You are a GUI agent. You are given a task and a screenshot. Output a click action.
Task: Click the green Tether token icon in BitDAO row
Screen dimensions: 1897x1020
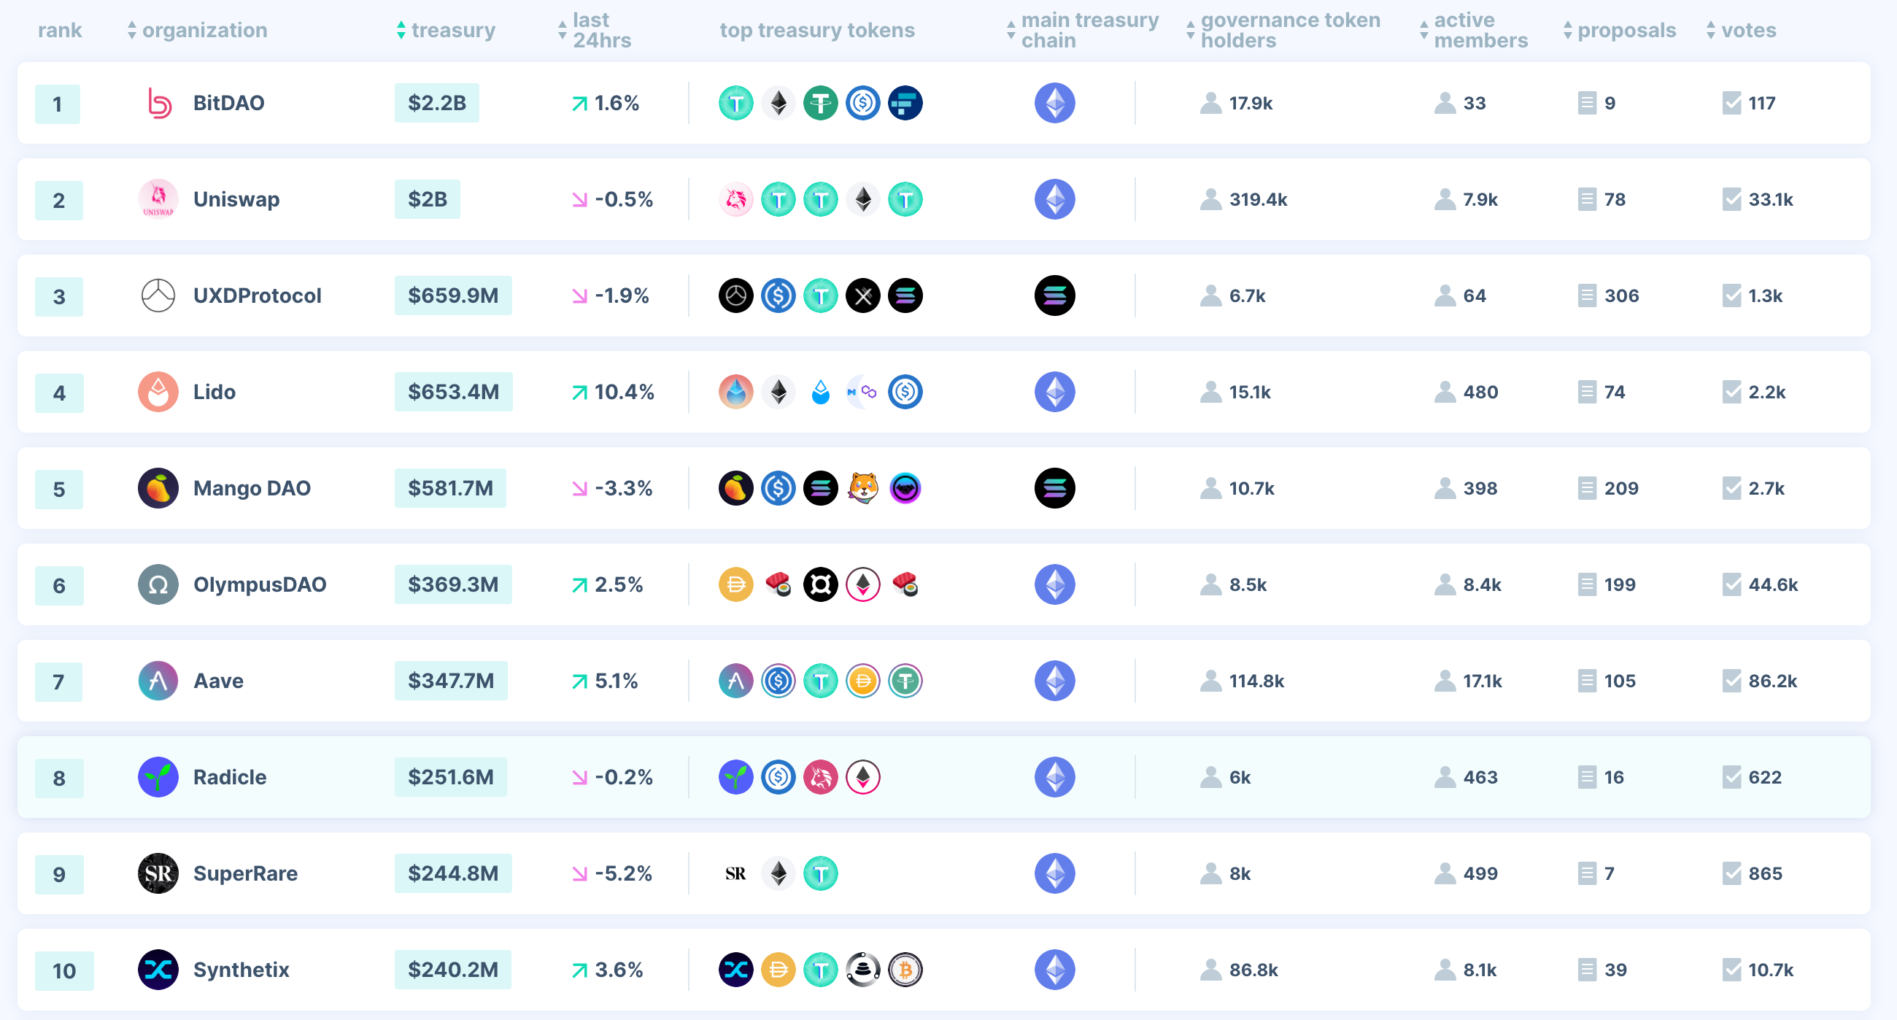point(820,103)
